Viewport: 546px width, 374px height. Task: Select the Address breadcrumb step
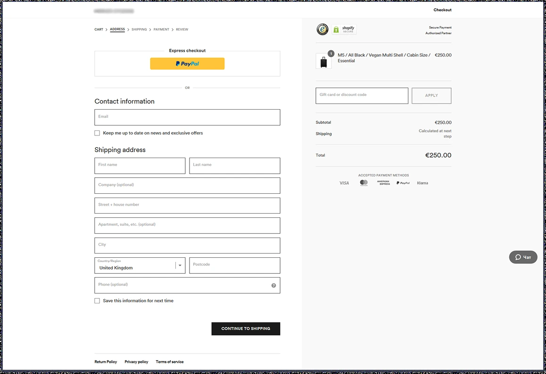coord(117,30)
